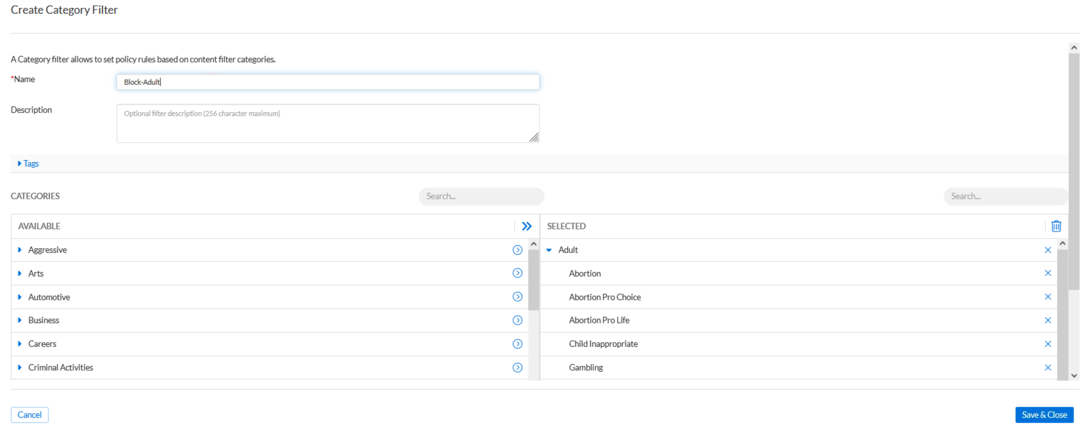Remove Child Inappropriate from selected list

click(1048, 344)
